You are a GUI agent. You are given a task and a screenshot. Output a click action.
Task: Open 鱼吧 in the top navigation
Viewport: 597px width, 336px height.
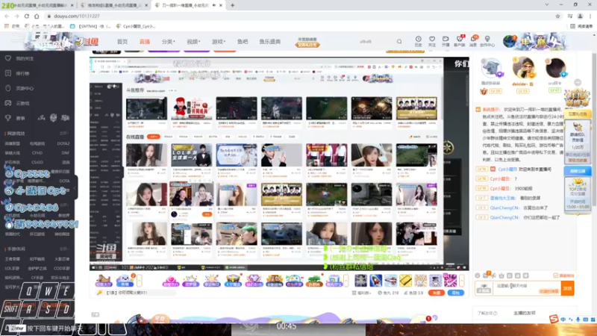(243, 42)
